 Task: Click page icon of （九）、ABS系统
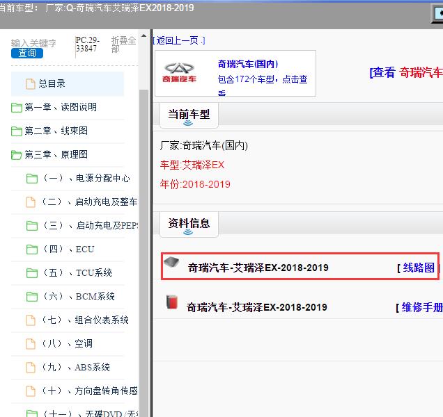(x=31, y=368)
